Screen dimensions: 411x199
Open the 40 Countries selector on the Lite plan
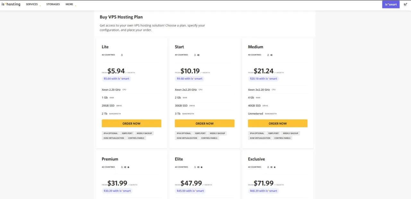click(x=108, y=55)
